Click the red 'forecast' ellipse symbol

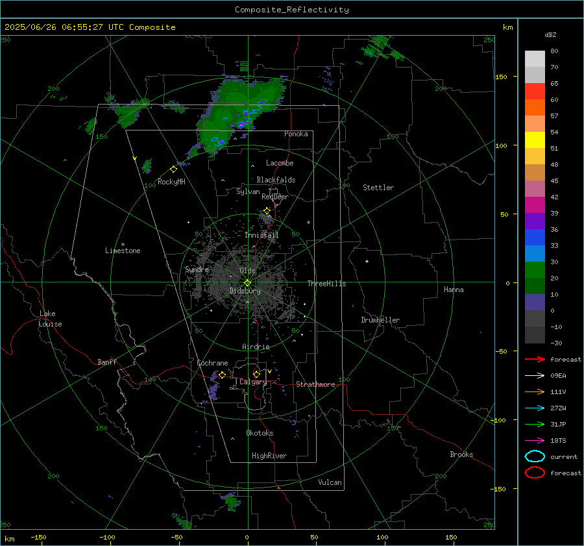point(535,473)
